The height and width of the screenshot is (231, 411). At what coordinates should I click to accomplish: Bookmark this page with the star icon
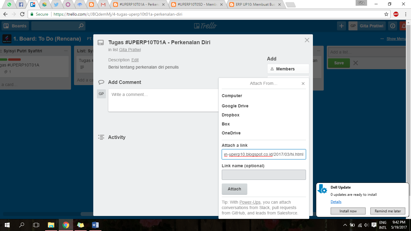(386, 14)
